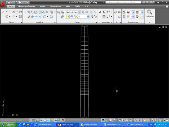This screenshot has width=169, height=127.
Task: Click the single-line text tool
Action: [x=104, y=12]
